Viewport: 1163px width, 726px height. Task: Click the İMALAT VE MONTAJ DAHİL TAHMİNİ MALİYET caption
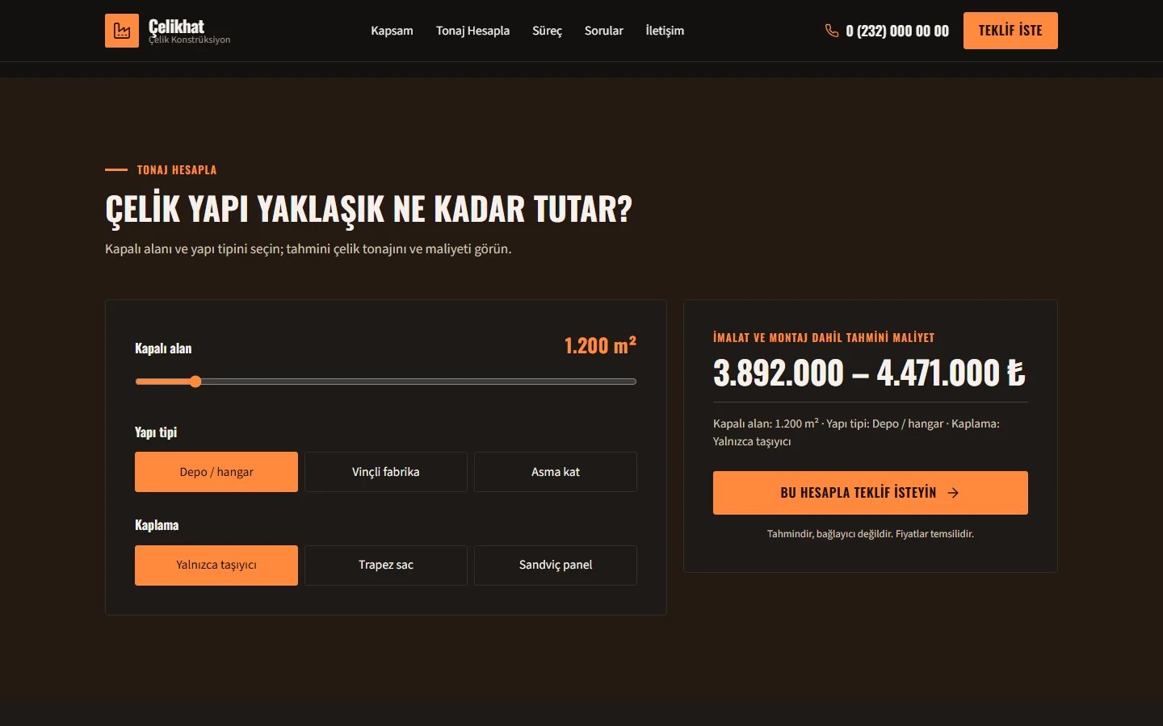tap(824, 338)
